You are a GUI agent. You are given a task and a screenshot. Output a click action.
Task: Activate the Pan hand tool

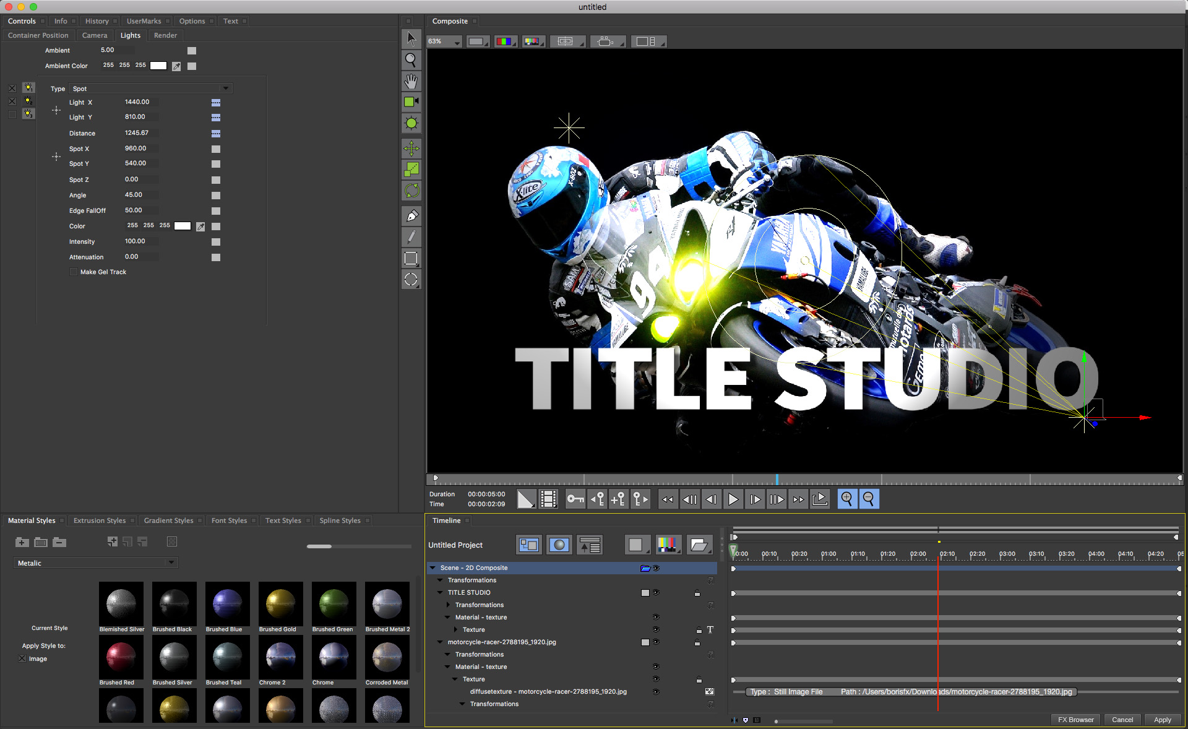[x=411, y=81]
